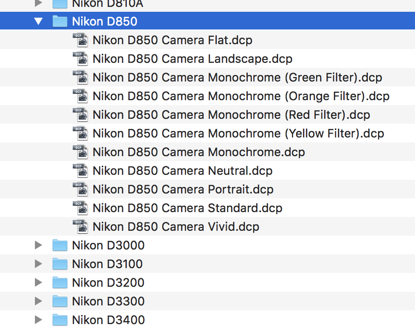
Task: Select the Nikon D3300 folder name
Action: coord(108,301)
